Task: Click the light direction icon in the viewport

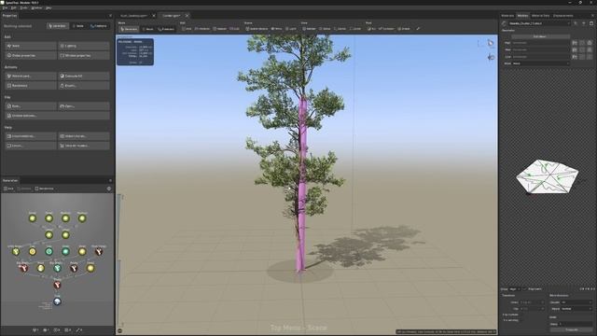Action: tap(491, 57)
